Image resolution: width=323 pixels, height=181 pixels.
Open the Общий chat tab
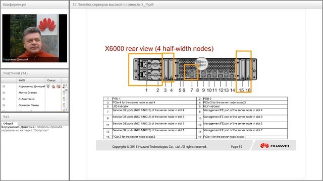[x=8, y=124]
